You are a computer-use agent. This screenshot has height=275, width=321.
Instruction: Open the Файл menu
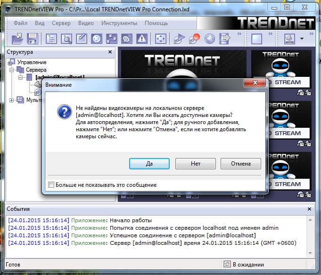click(20, 23)
